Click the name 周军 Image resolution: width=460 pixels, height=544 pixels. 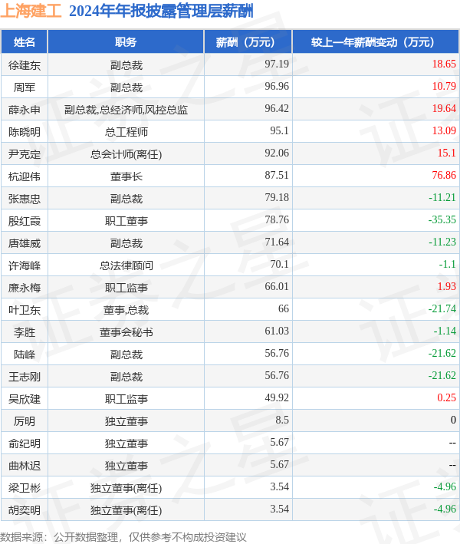coord(25,87)
